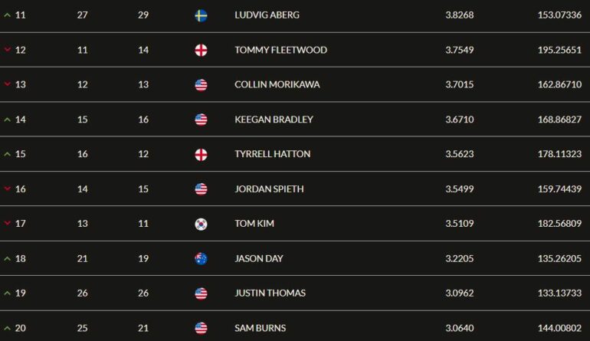
Task: Click the Sweden flag icon beside Ludvig Aberg
Action: pos(201,15)
